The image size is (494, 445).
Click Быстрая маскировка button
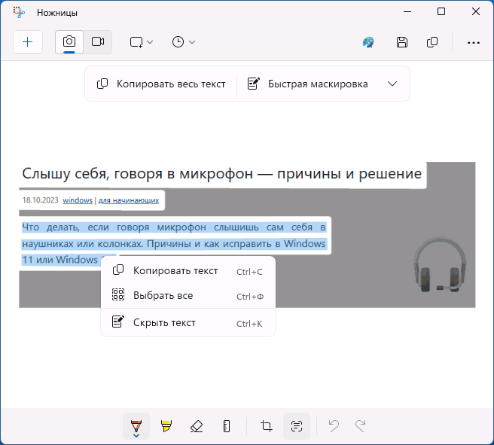coord(308,84)
